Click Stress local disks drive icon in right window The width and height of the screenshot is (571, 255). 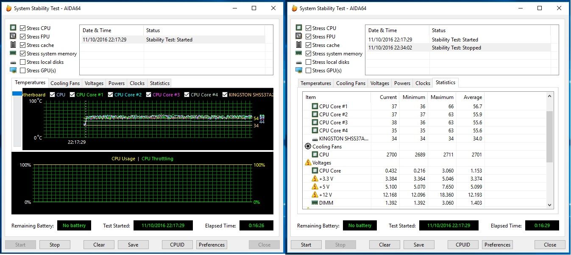tap(298, 62)
